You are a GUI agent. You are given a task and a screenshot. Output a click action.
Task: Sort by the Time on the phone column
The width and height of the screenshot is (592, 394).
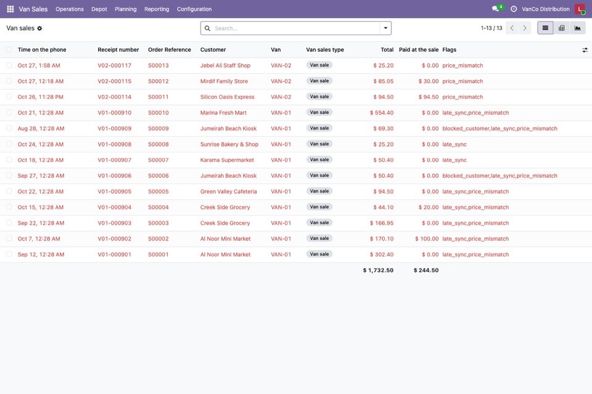pyautogui.click(x=42, y=50)
